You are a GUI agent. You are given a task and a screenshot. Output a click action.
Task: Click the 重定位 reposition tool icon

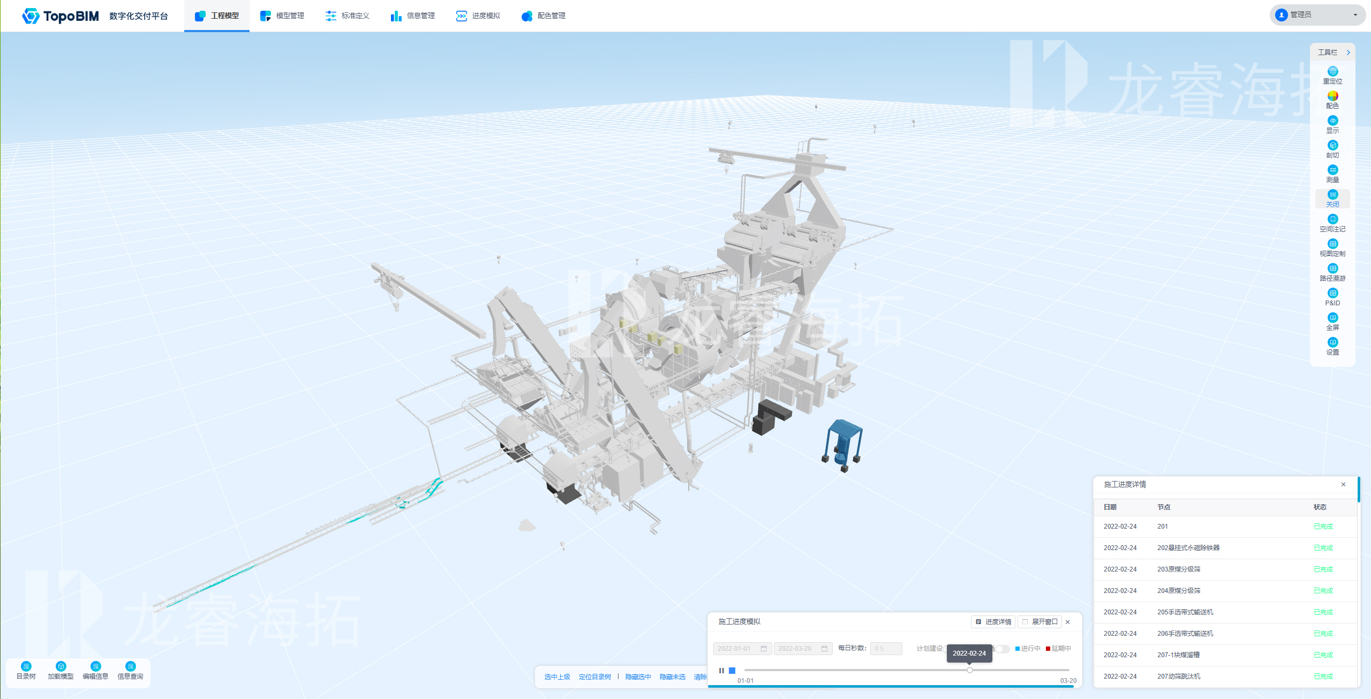1332,71
